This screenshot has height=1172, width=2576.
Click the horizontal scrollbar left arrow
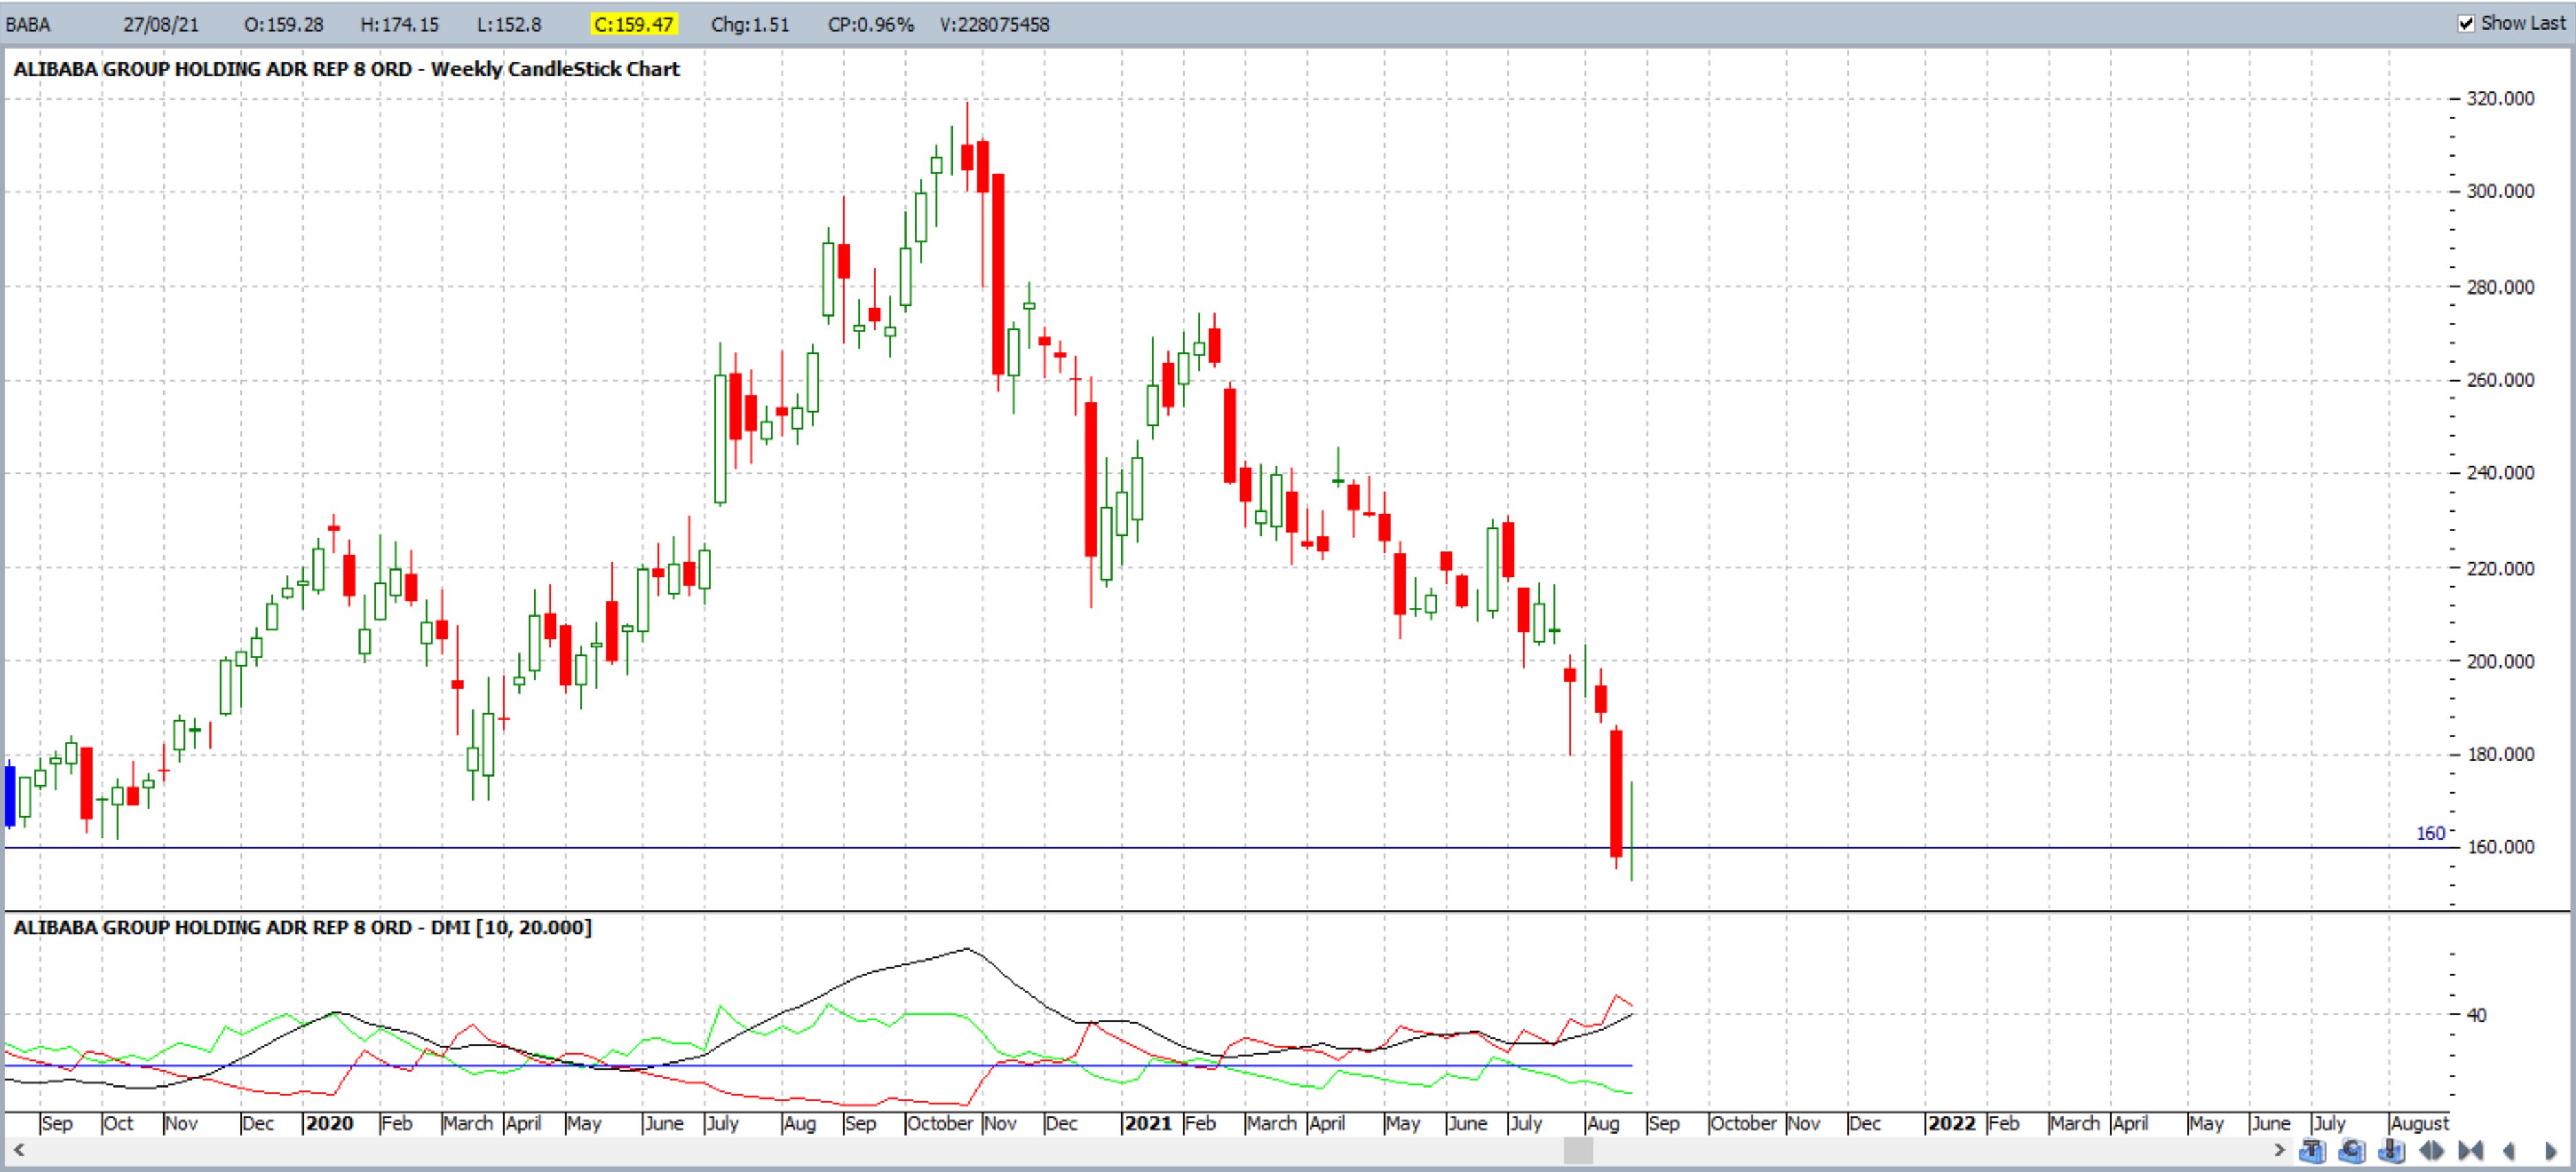[x=18, y=1150]
